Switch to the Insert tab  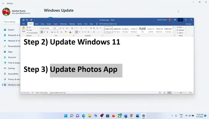[x=36, y=24]
